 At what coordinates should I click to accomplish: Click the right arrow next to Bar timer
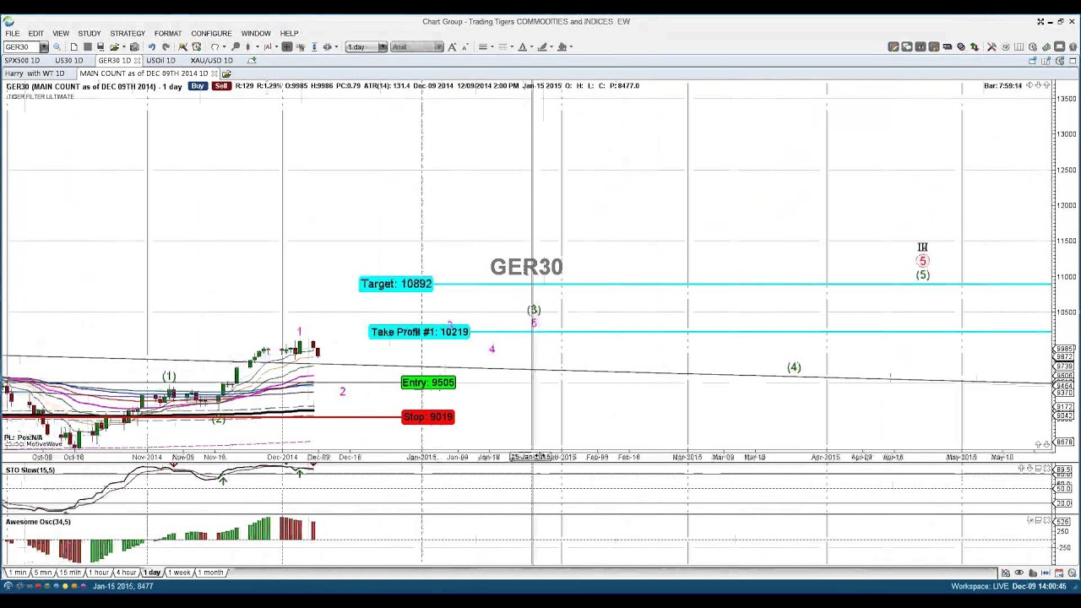(x=1029, y=85)
